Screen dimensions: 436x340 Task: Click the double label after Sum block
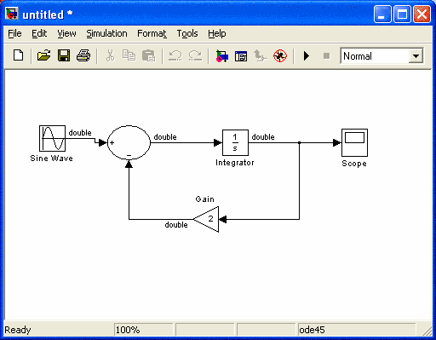tap(165, 137)
